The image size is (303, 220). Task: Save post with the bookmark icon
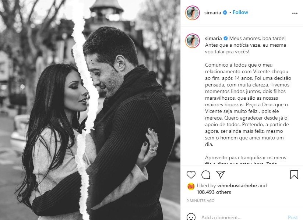pos(294,175)
